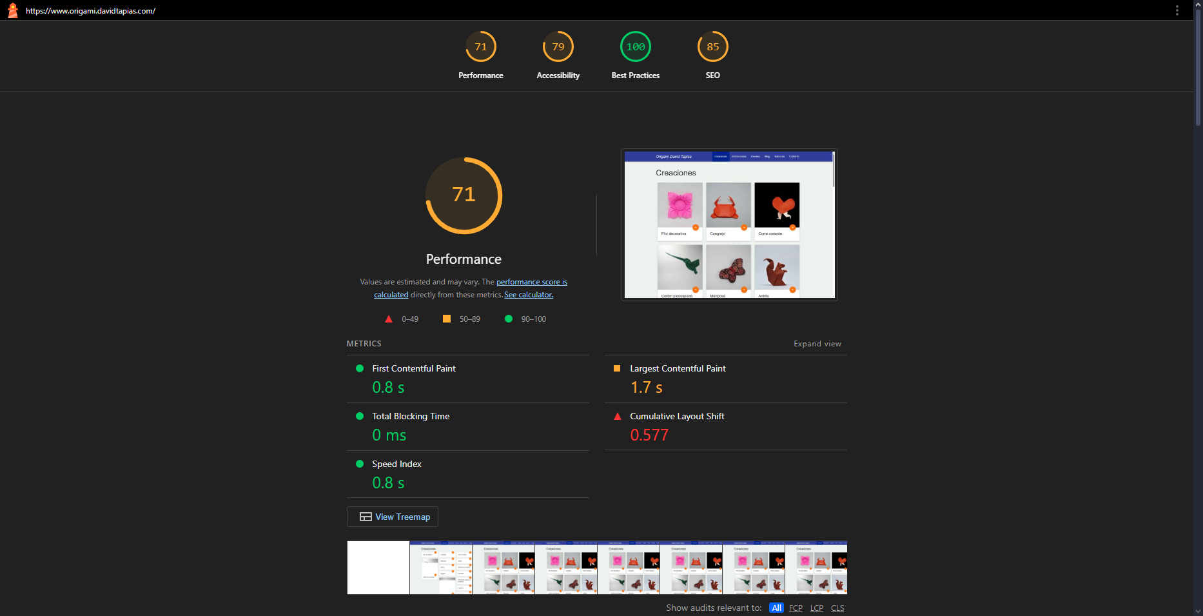This screenshot has height=616, width=1203.
Task: Click the first blank filmstrip frame
Action: [378, 568]
